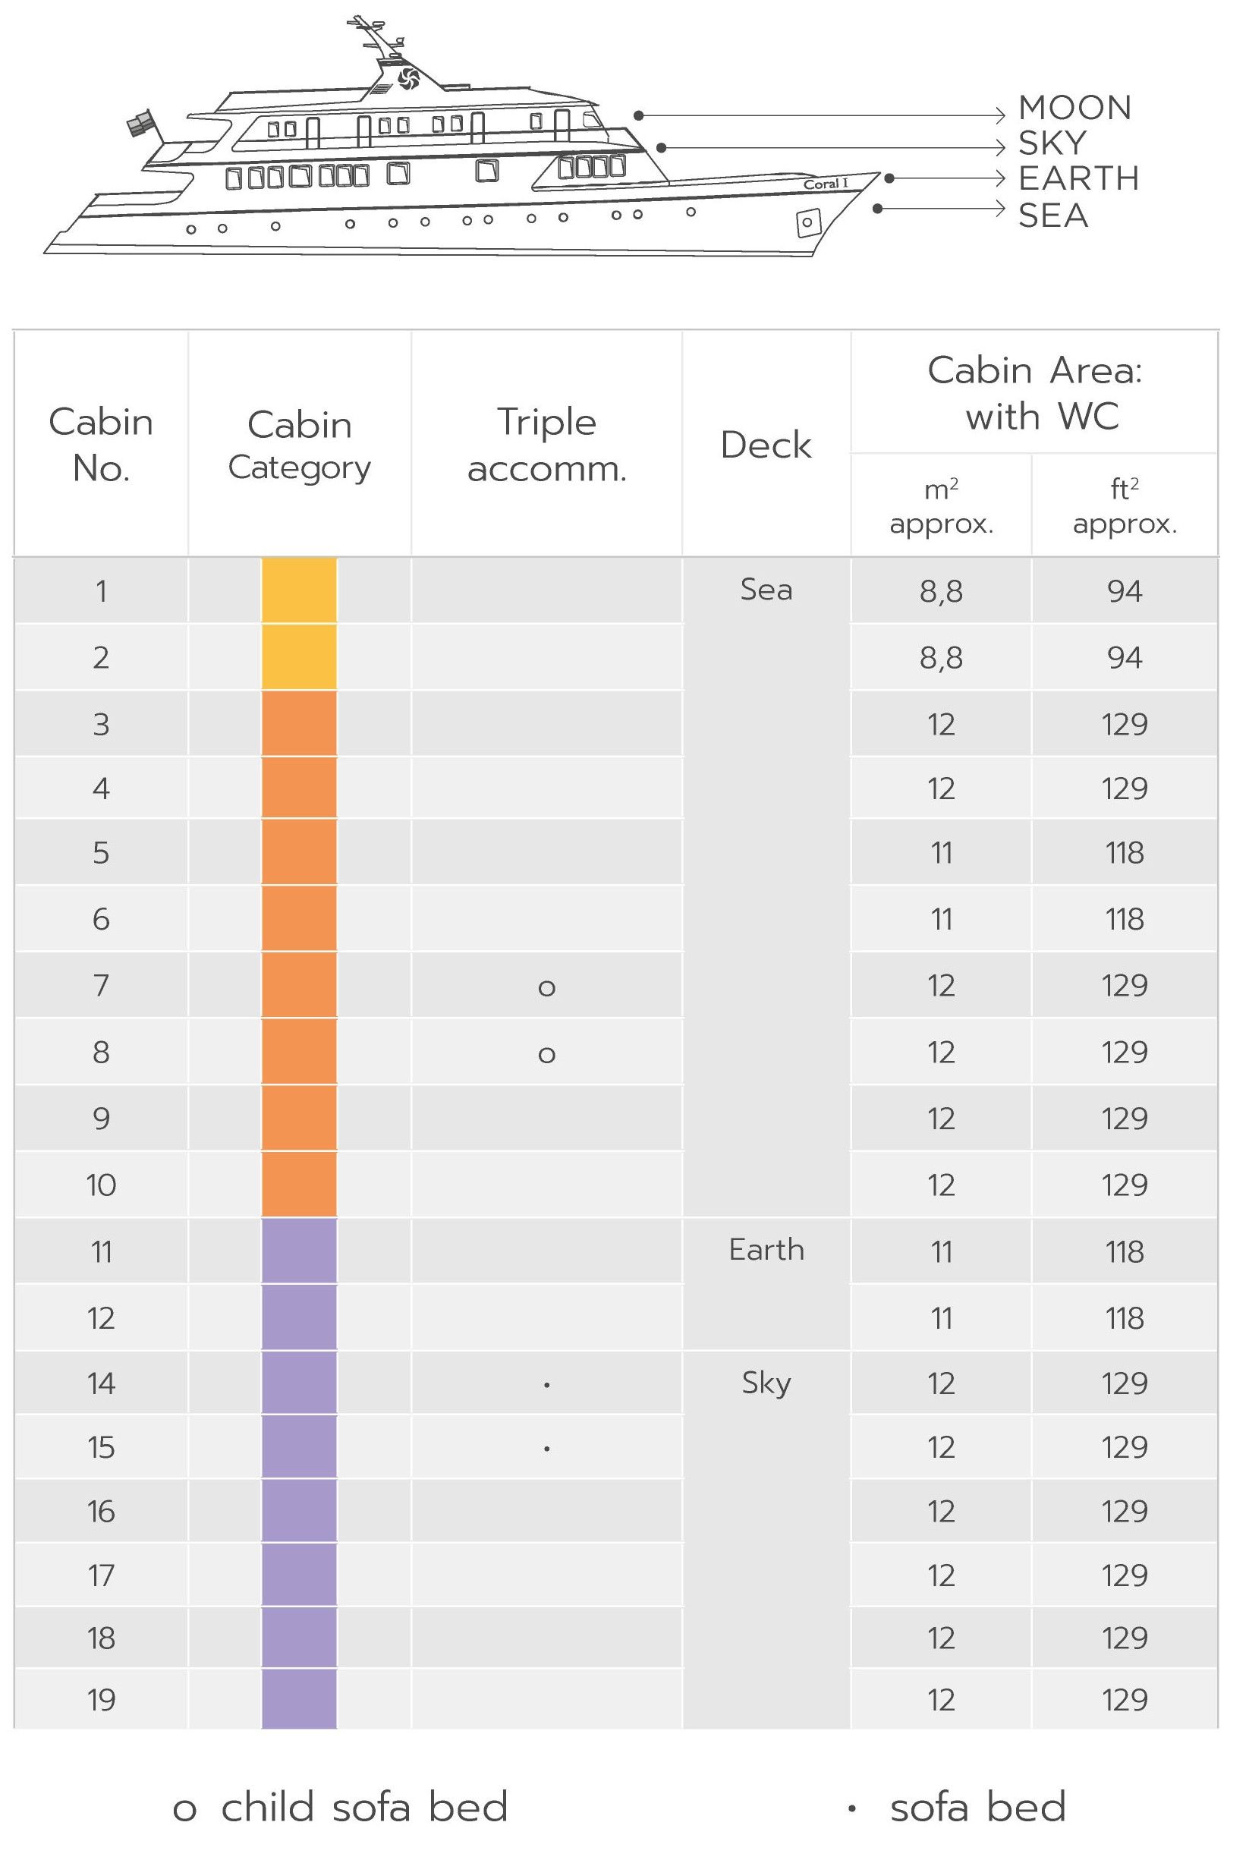Click the circle symbol beside 'child sofa bed' legend

(184, 1810)
